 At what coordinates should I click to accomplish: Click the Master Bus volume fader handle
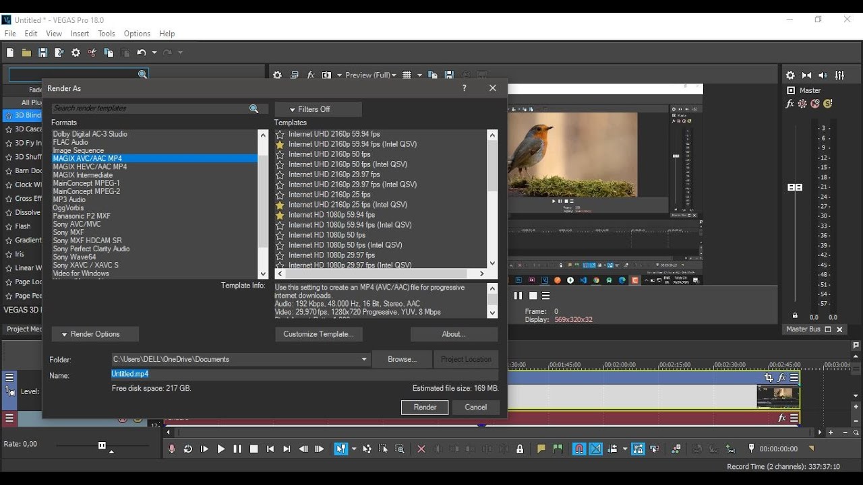coord(795,187)
